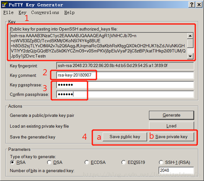Image resolution: width=204 pixels, height=181 pixels.
Task: Click the Key passphrase field
Action: [125, 85]
